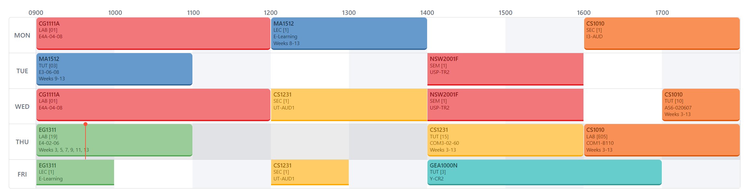Select Friday's CS1231 SEC [1] lesson

[309, 172]
